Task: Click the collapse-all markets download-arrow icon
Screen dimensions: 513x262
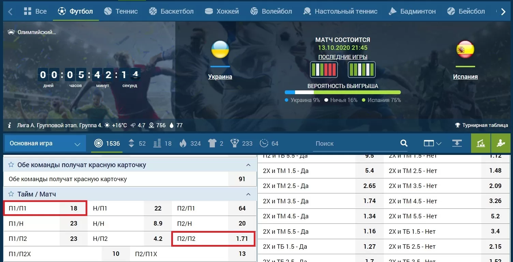Action: (x=457, y=143)
